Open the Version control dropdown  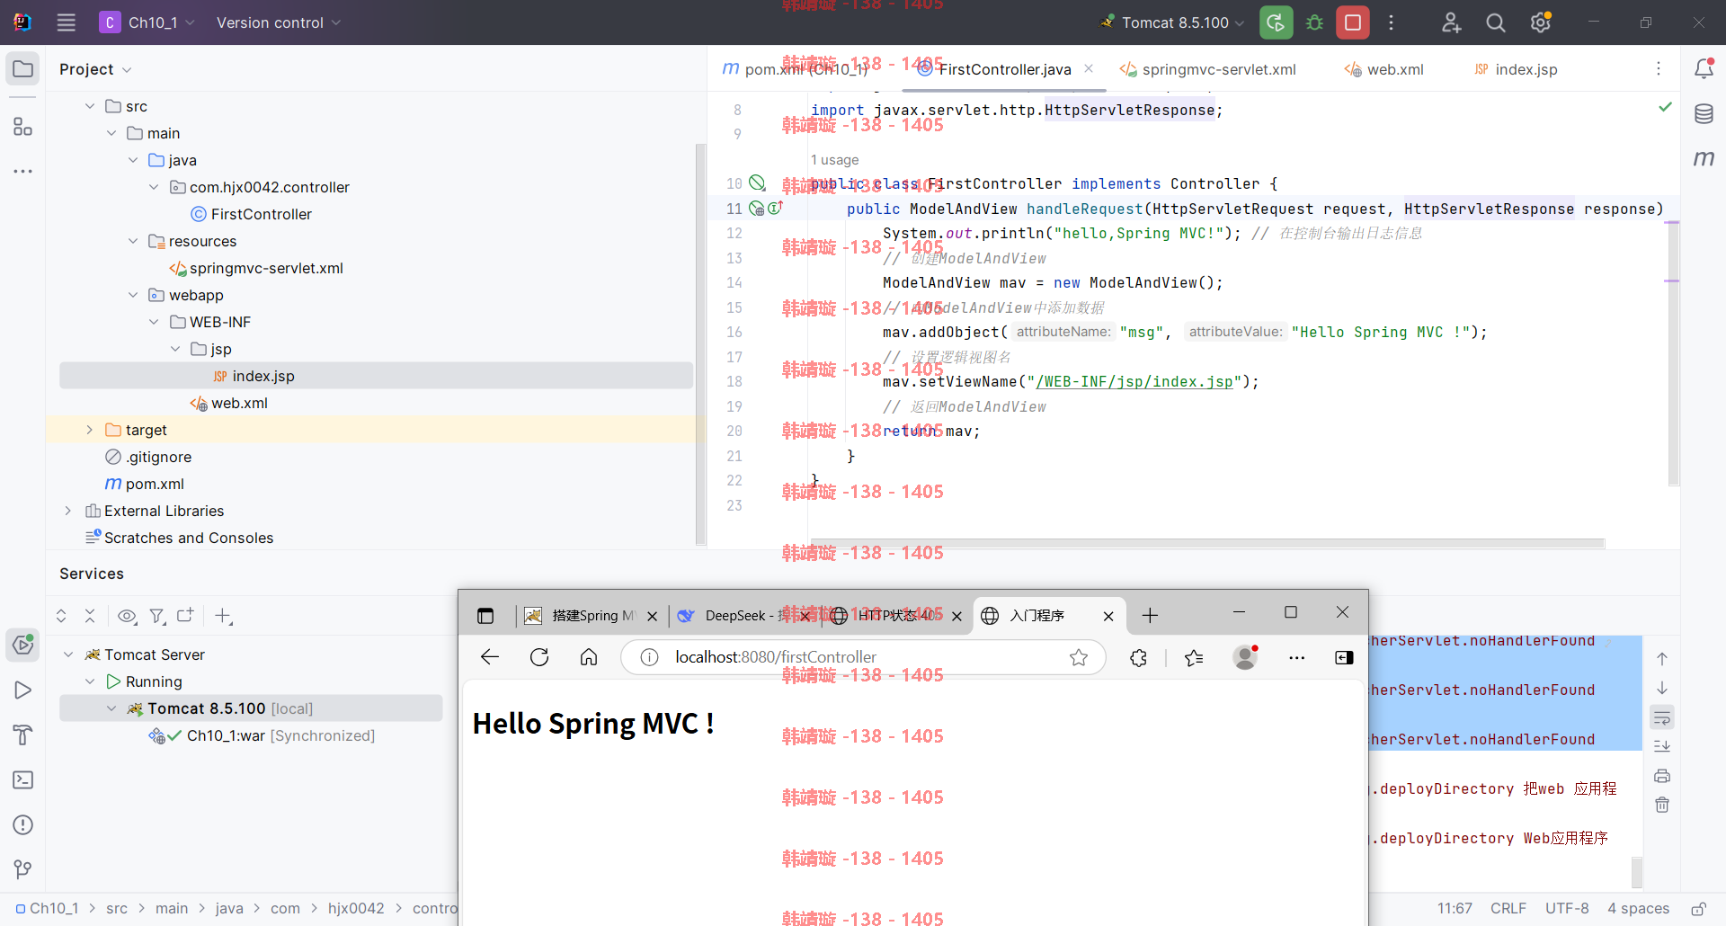point(279,22)
